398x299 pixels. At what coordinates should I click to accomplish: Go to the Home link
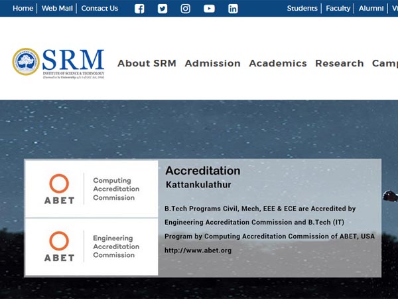tap(23, 9)
